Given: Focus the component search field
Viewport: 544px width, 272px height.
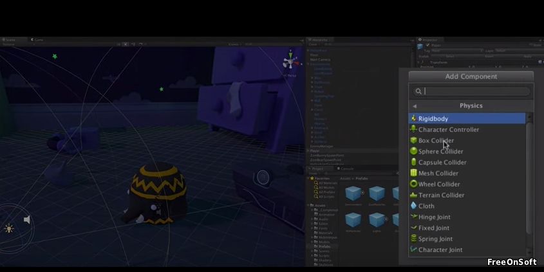Looking at the screenshot, I should click(472, 91).
